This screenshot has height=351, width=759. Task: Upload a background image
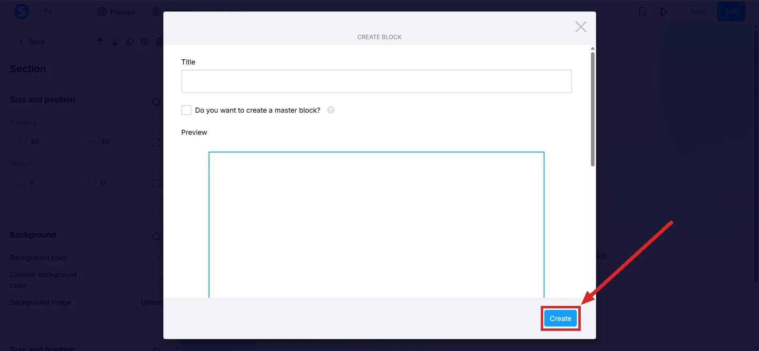click(152, 302)
